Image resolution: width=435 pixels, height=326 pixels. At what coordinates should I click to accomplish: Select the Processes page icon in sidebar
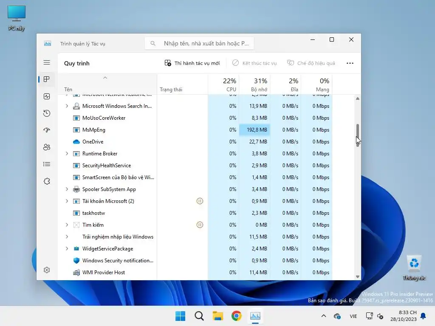pos(47,79)
